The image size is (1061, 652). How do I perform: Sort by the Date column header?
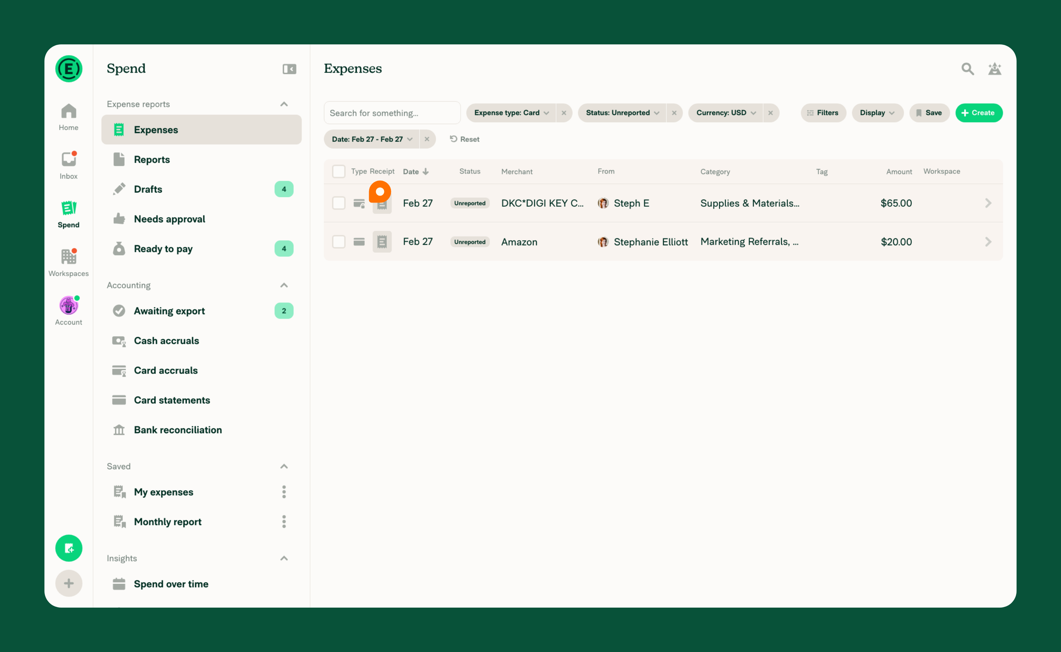[416, 172]
